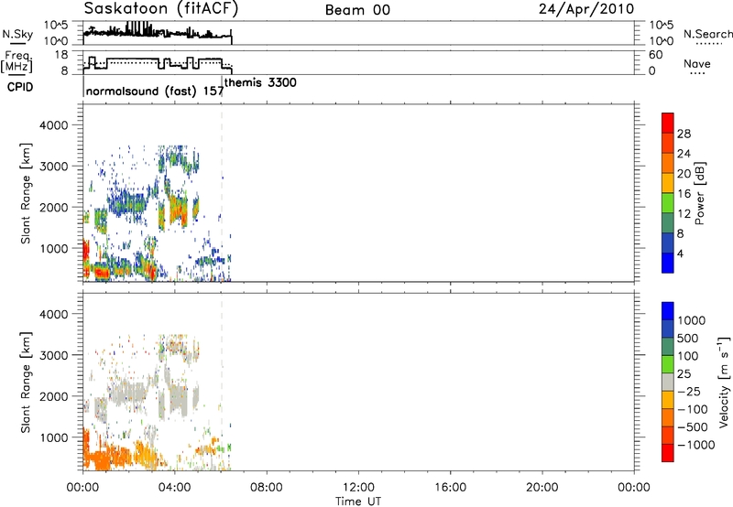Click '4000' tick on power panel axis
The image size is (733, 507).
click(54, 125)
